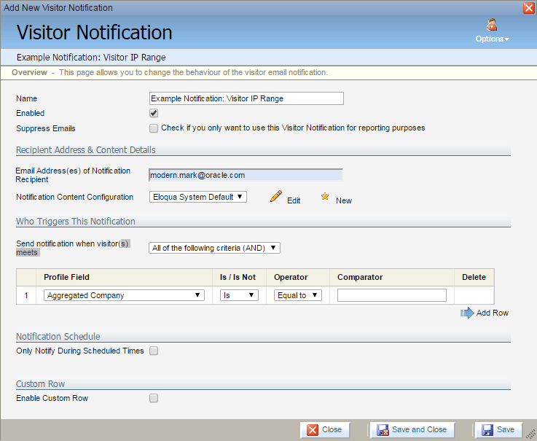The width and height of the screenshot is (537, 441).
Task: Click the Email Address(es) of Notification Recipient label
Action: [x=73, y=175]
